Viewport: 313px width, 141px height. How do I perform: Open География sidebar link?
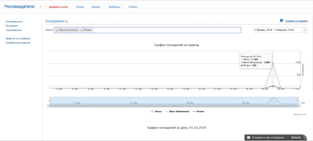click(x=12, y=26)
